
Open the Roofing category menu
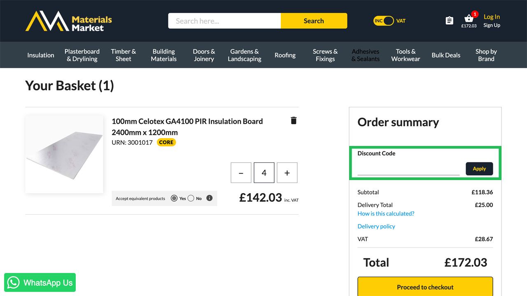tap(285, 55)
